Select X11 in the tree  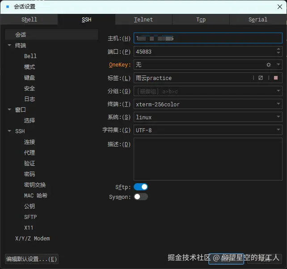tap(29, 227)
